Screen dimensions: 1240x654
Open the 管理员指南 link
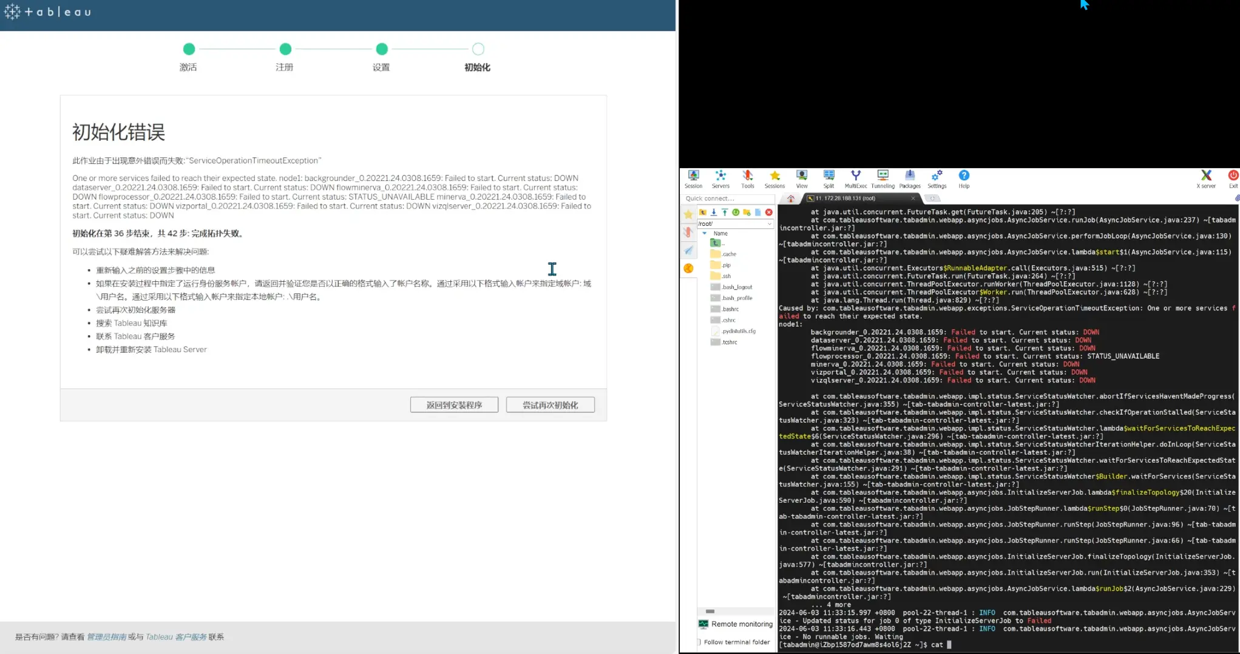[x=106, y=637]
